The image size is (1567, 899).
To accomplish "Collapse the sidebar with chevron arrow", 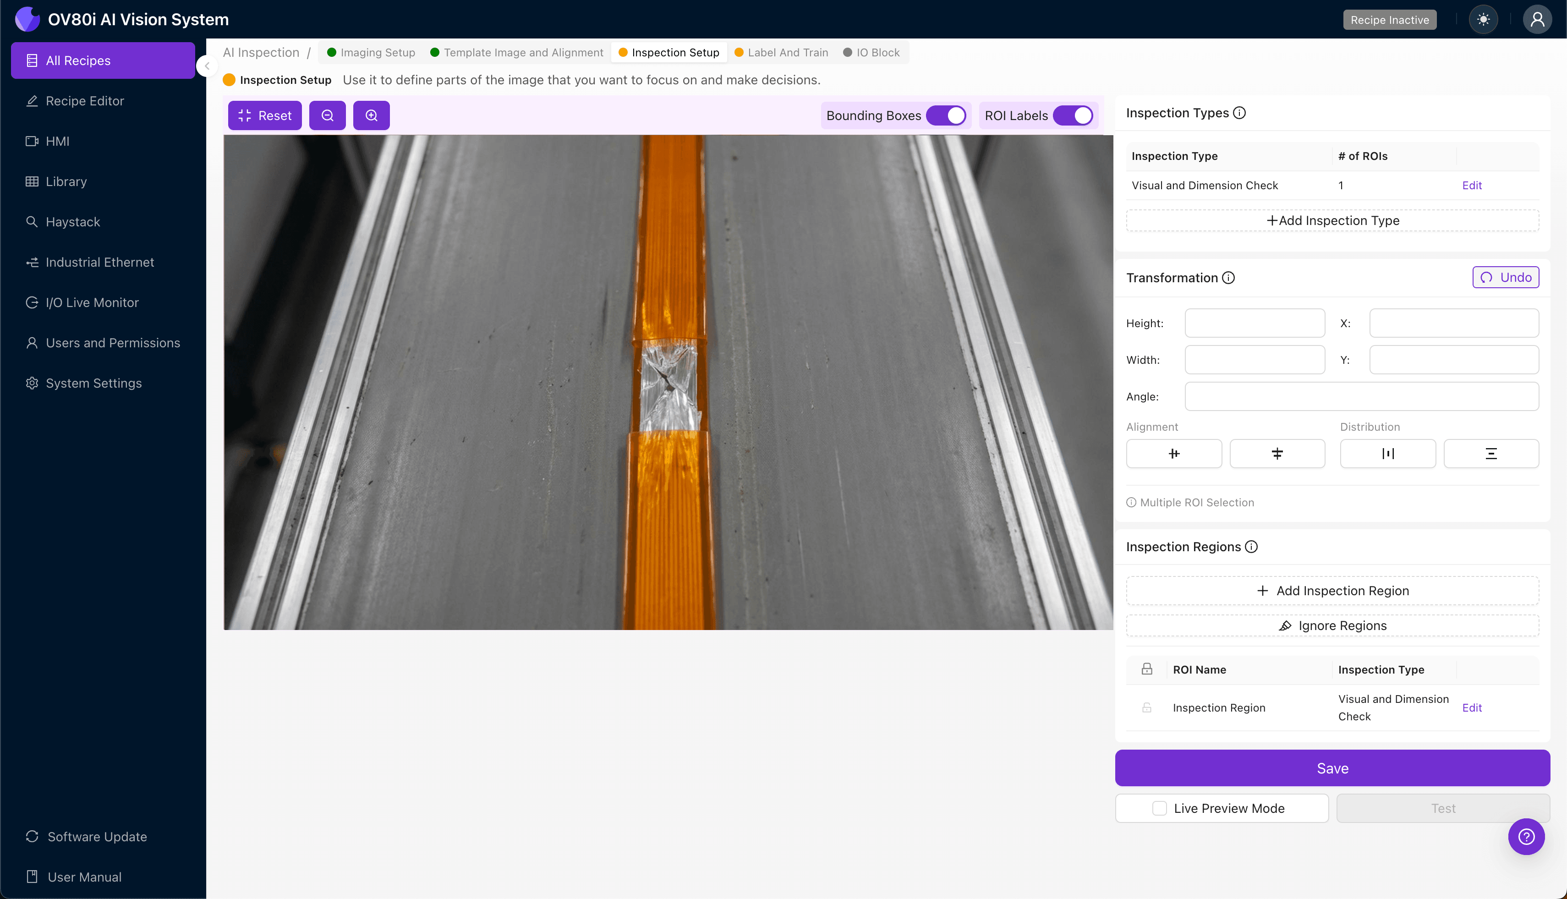I will (x=208, y=66).
